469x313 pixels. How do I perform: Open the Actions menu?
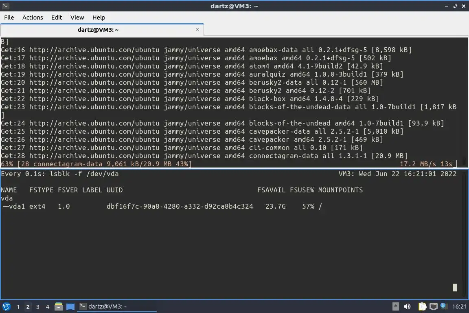(33, 18)
